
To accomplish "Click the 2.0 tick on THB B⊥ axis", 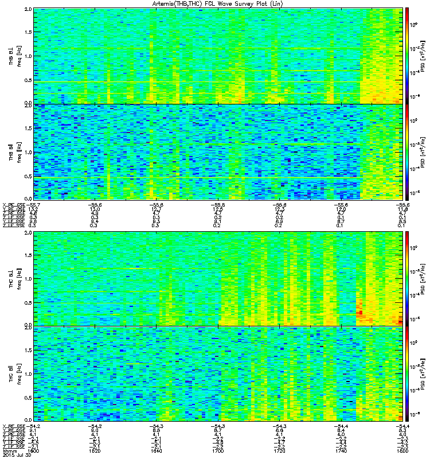I will pyautogui.click(x=28, y=9).
